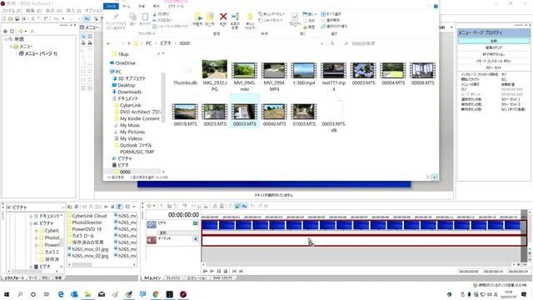Expand the ビデオ node in the DVD Architect explorer tree
This screenshot has height=300, width=533.
[31, 267]
